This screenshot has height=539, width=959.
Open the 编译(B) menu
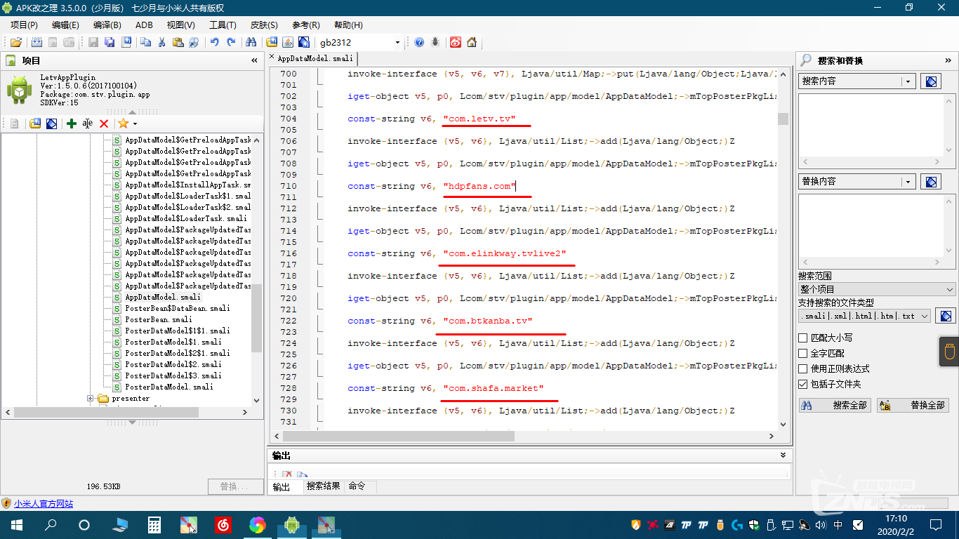click(x=107, y=25)
